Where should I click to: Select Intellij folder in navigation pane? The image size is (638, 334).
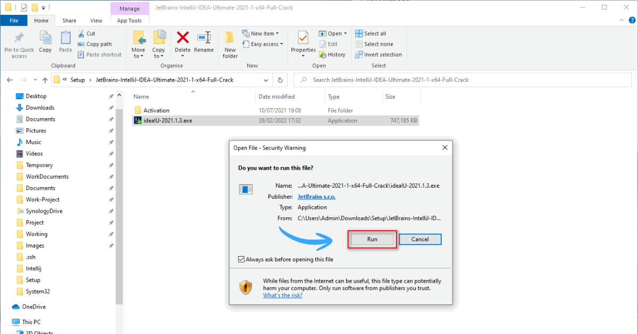(33, 268)
